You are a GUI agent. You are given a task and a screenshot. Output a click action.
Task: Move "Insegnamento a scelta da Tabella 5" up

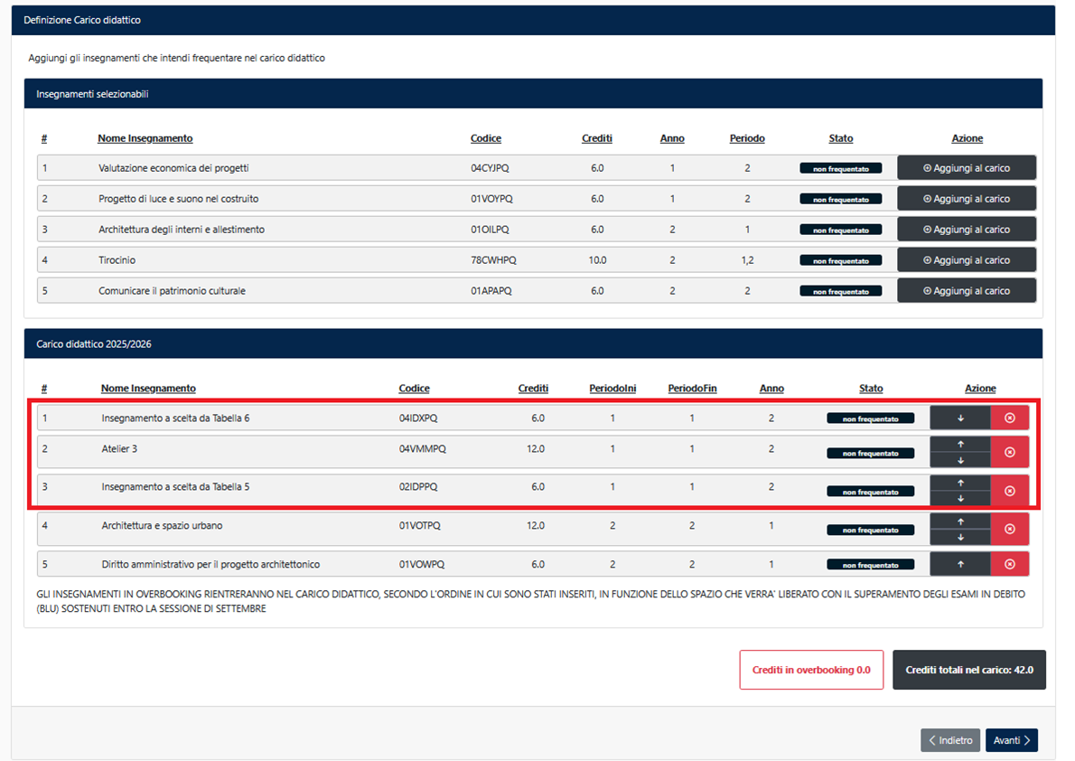point(960,484)
